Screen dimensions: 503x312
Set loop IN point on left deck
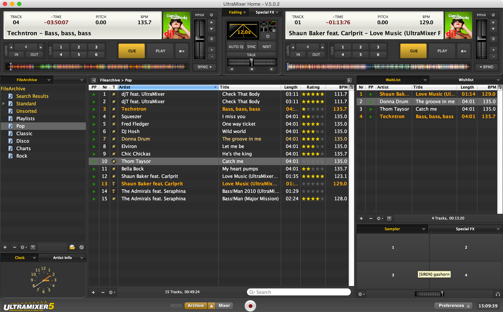17,55
